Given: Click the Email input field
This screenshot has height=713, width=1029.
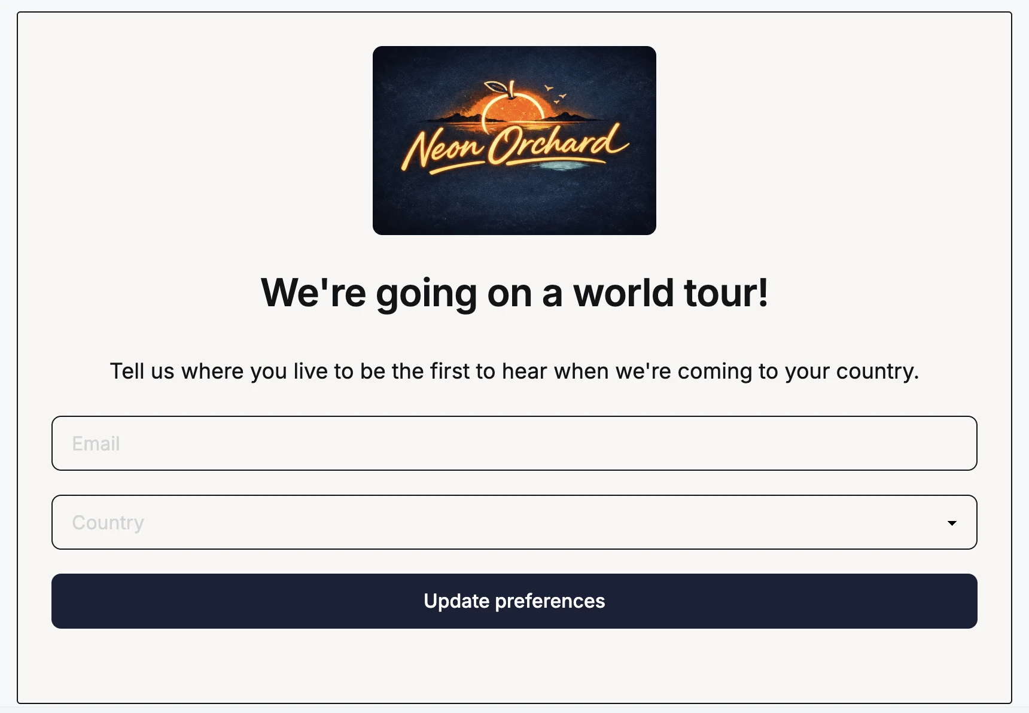Looking at the screenshot, I should tap(514, 443).
